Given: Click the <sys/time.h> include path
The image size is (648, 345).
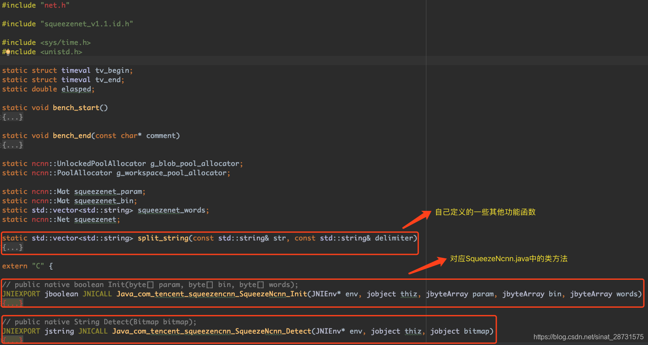Looking at the screenshot, I should (x=66, y=42).
